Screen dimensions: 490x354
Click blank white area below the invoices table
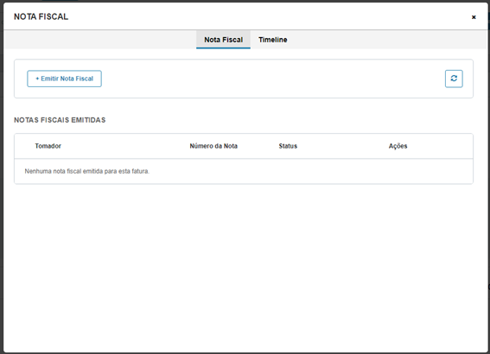tap(244, 265)
